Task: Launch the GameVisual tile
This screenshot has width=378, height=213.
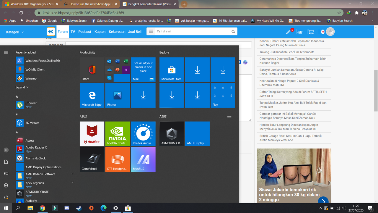Action: pos(92,159)
